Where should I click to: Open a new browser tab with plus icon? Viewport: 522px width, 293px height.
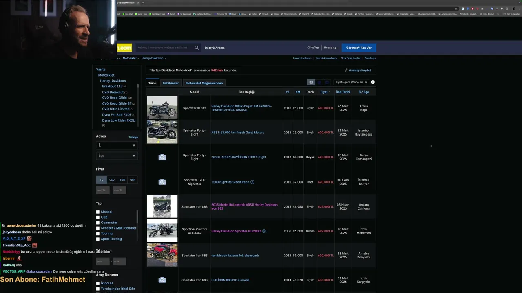tap(143, 3)
